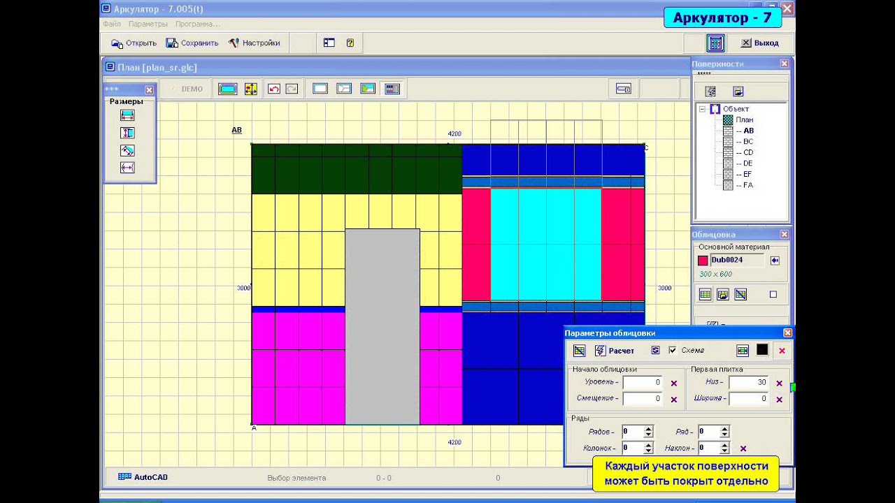Select the distance-between dimension tool in Размеры
The height and width of the screenshot is (503, 895).
(x=127, y=168)
